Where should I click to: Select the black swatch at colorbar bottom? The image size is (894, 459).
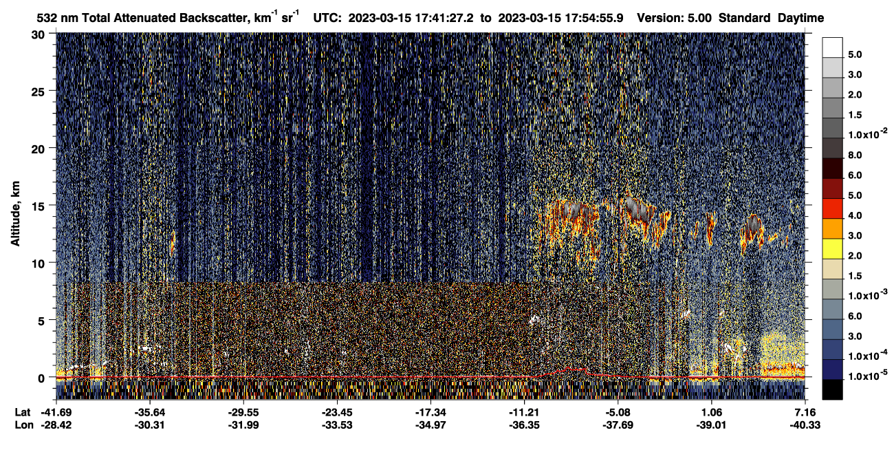[832, 389]
